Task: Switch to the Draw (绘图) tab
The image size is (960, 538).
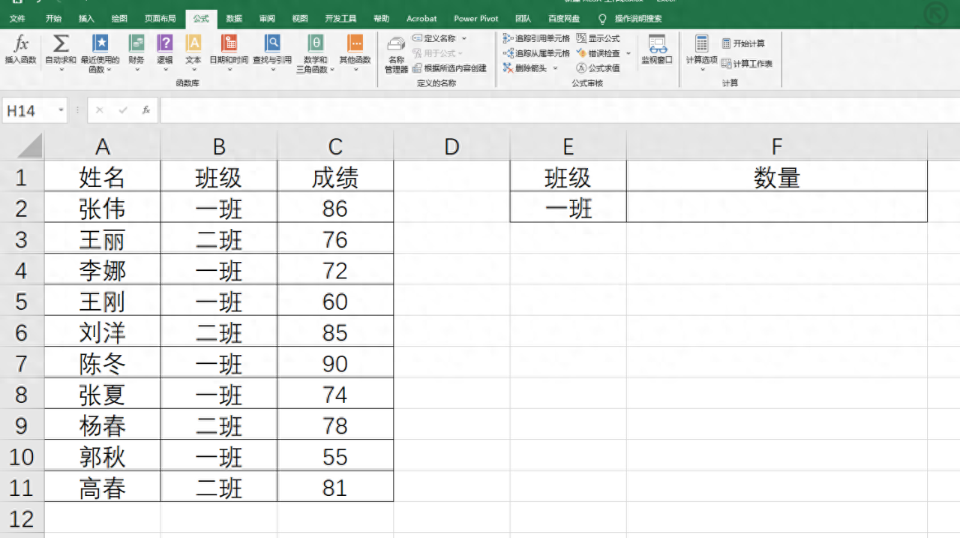Action: tap(118, 19)
